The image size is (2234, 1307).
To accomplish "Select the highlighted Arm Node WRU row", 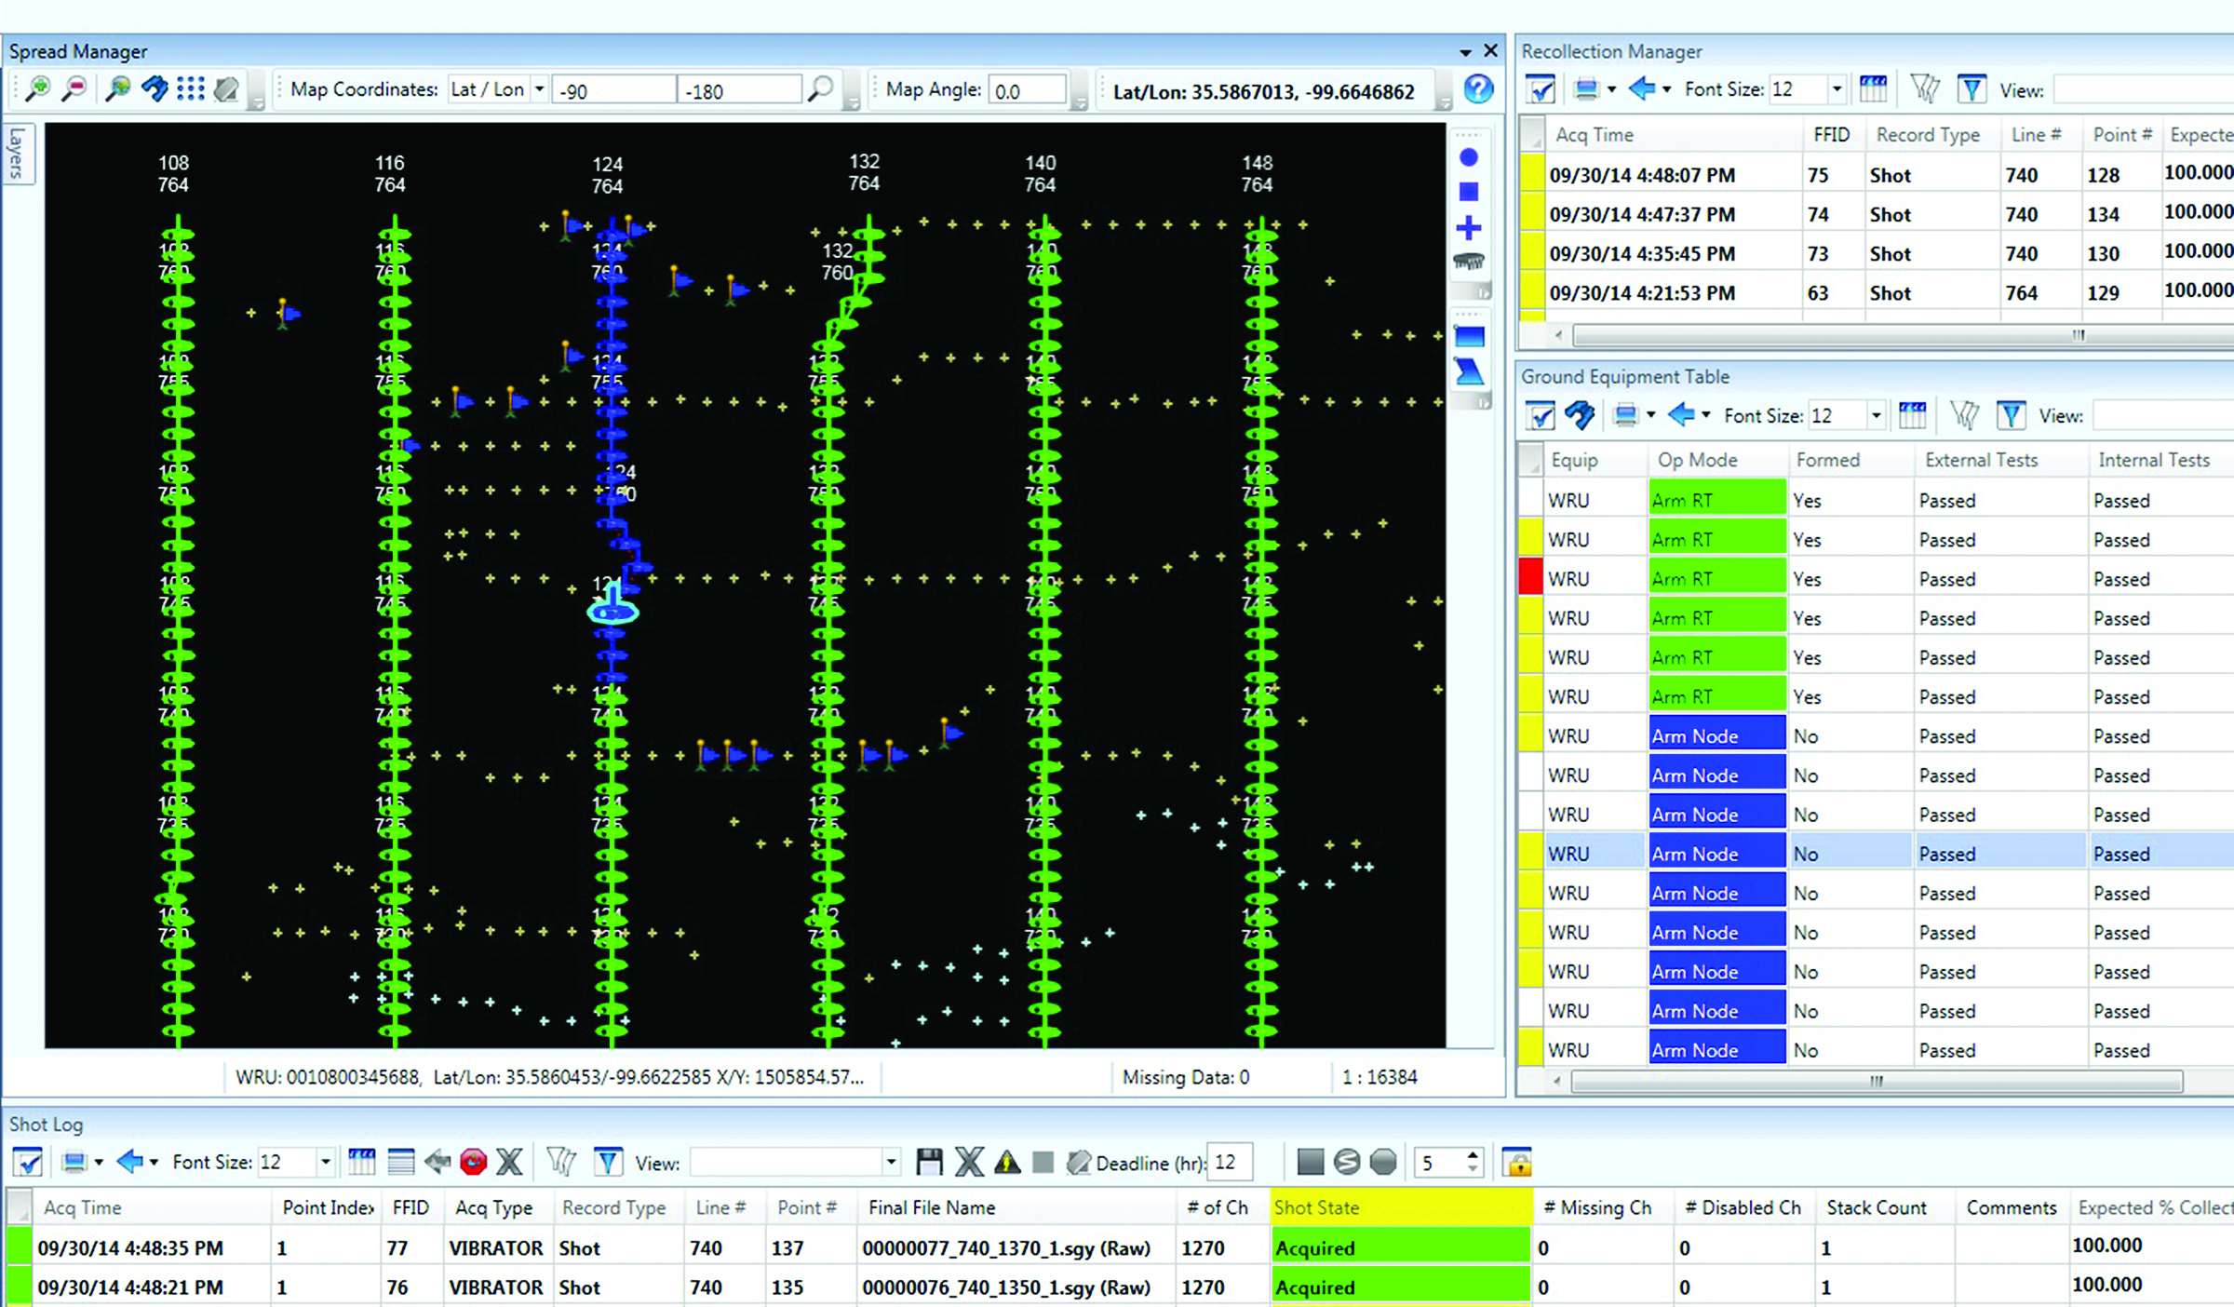I will click(1876, 854).
